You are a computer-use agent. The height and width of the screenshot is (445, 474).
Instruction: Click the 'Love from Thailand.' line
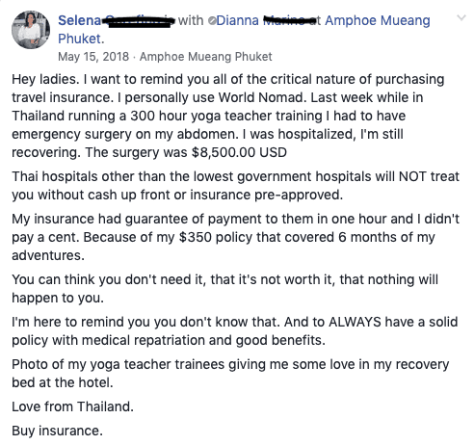click(72, 406)
